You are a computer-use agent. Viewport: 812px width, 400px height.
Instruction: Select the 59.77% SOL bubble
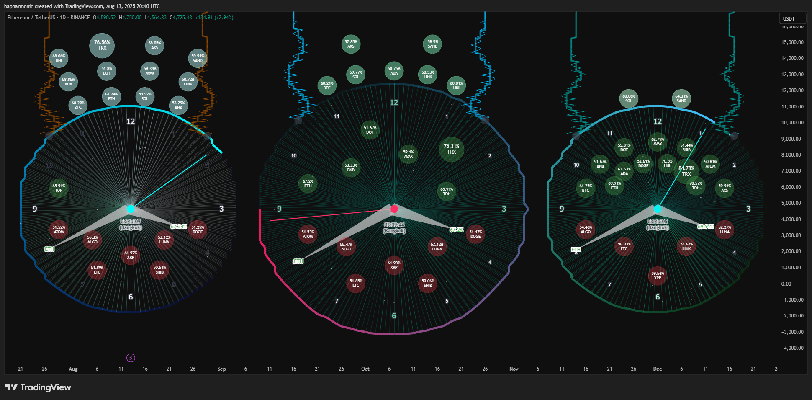coord(356,75)
